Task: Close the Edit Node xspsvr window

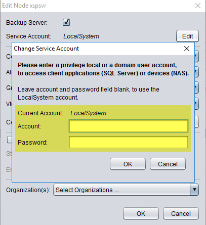Action: point(198,6)
